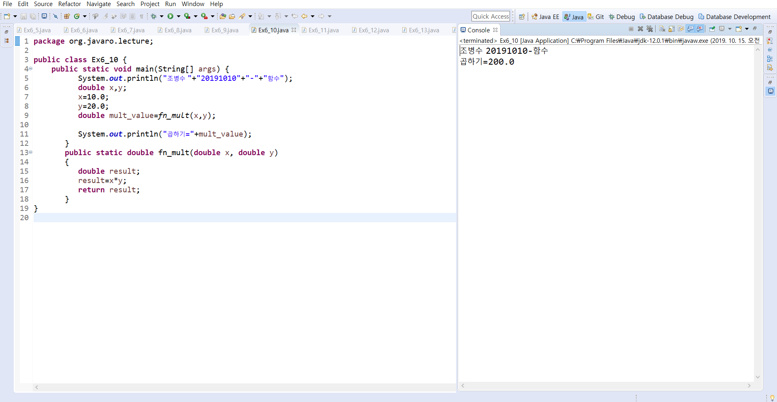777x402 pixels.
Task: Open the Display Selected Console dropdown arrow
Action: 730,29
